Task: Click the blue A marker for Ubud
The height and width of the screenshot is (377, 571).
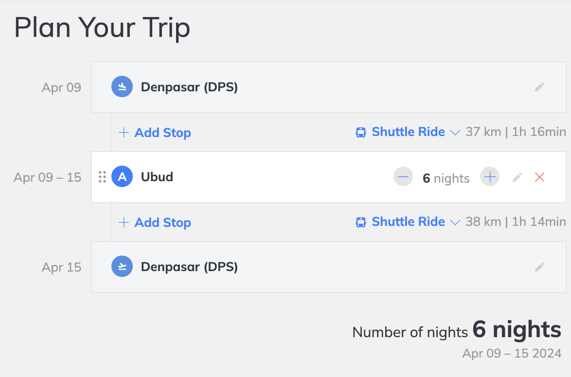Action: (122, 176)
